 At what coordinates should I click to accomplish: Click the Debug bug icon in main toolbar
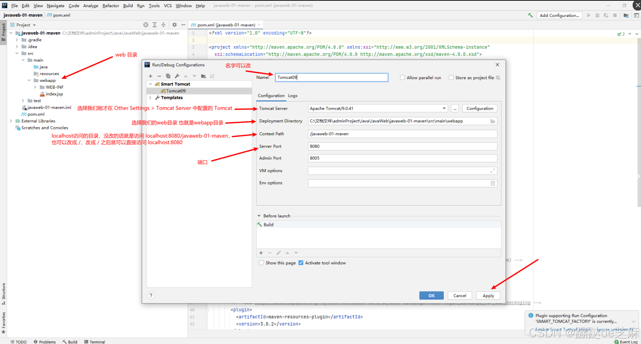597,15
